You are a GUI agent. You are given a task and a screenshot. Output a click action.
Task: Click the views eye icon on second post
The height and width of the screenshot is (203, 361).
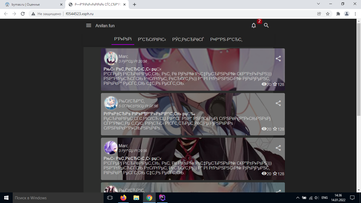264,129
